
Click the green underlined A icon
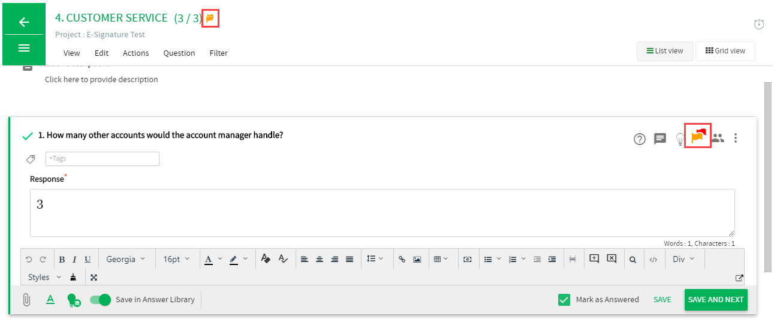click(50, 299)
